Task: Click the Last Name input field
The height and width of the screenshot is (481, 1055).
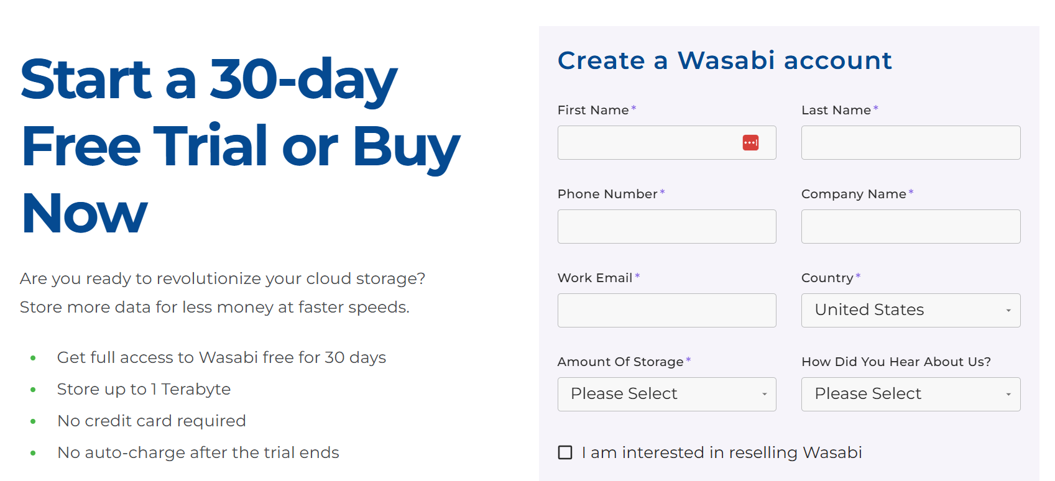Action: tap(910, 142)
